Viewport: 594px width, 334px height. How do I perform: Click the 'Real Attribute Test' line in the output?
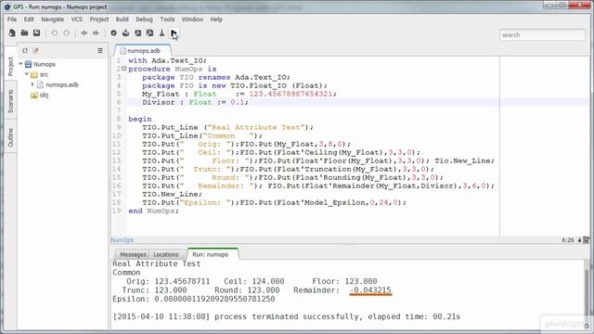coord(157,263)
